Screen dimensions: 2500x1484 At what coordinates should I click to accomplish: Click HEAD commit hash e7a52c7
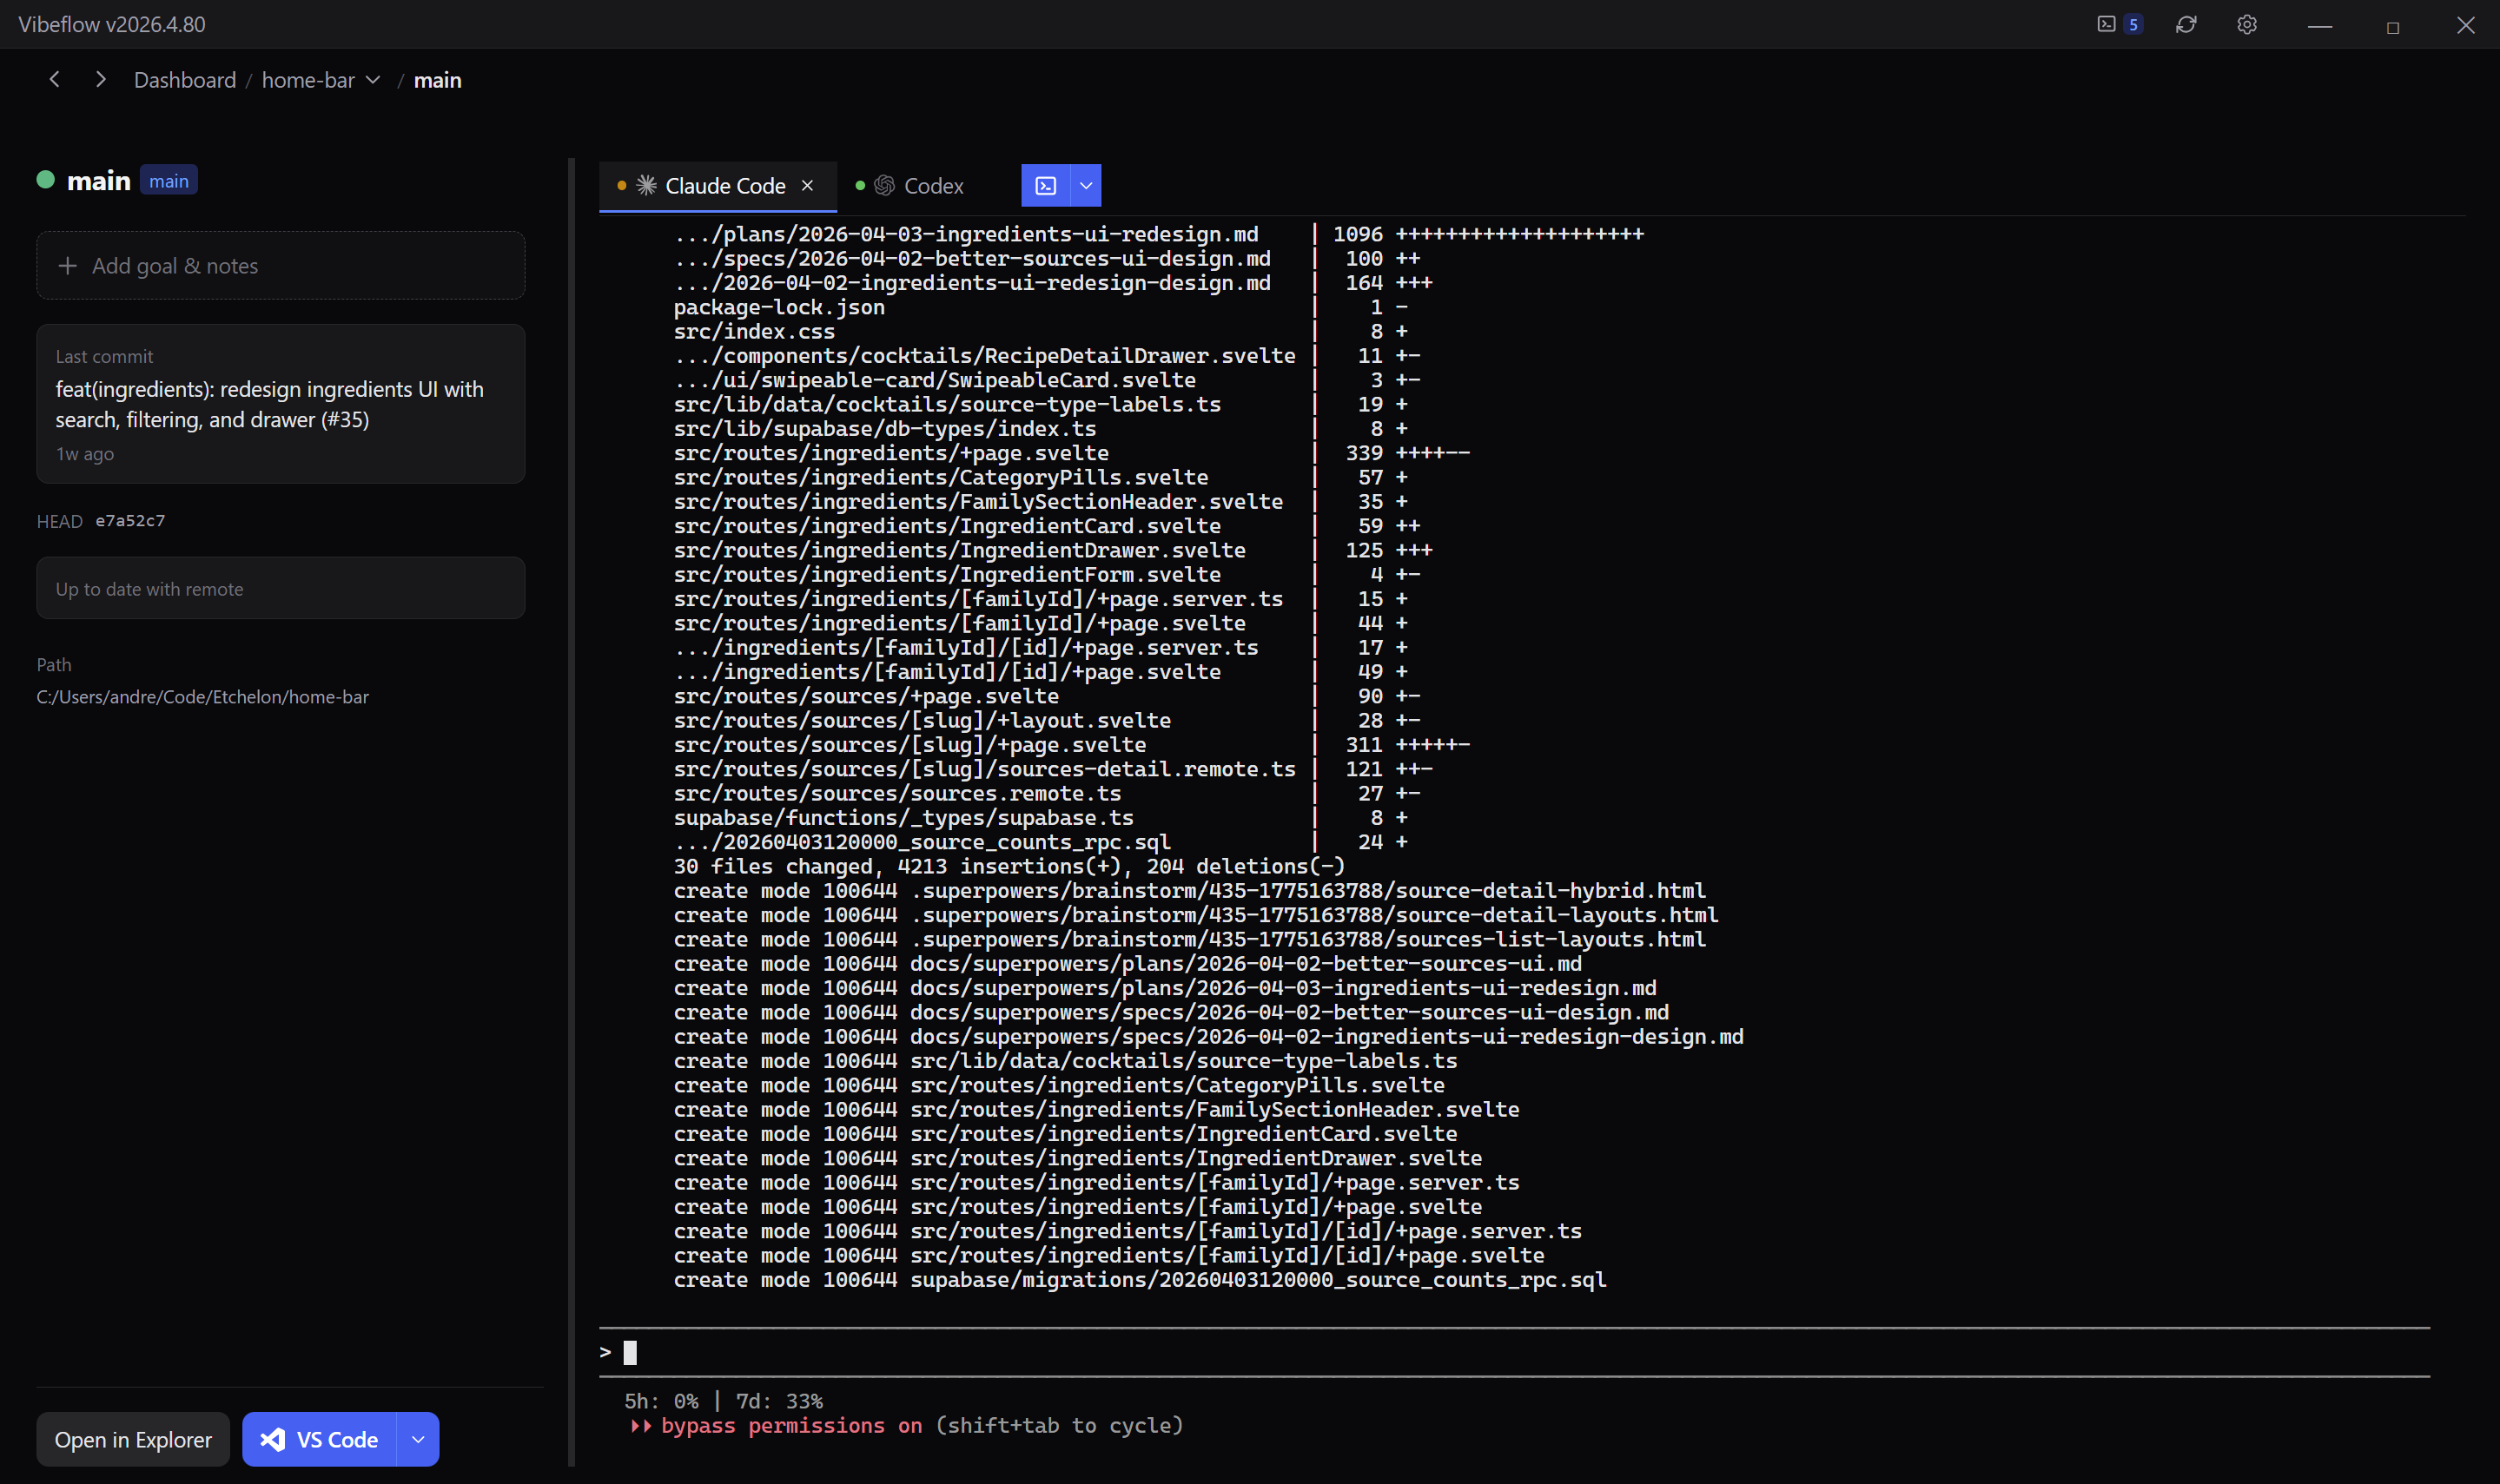(130, 521)
